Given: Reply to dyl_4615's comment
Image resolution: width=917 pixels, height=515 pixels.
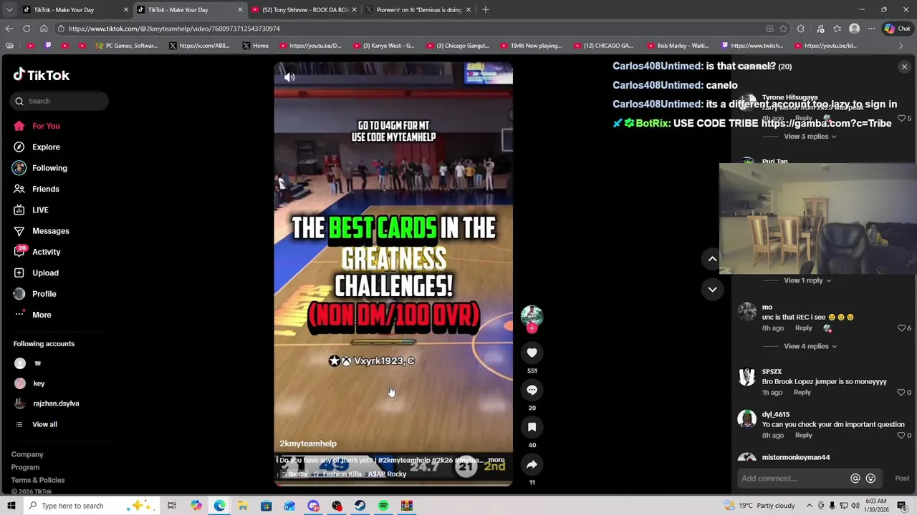Looking at the screenshot, I should pyautogui.click(x=803, y=436).
